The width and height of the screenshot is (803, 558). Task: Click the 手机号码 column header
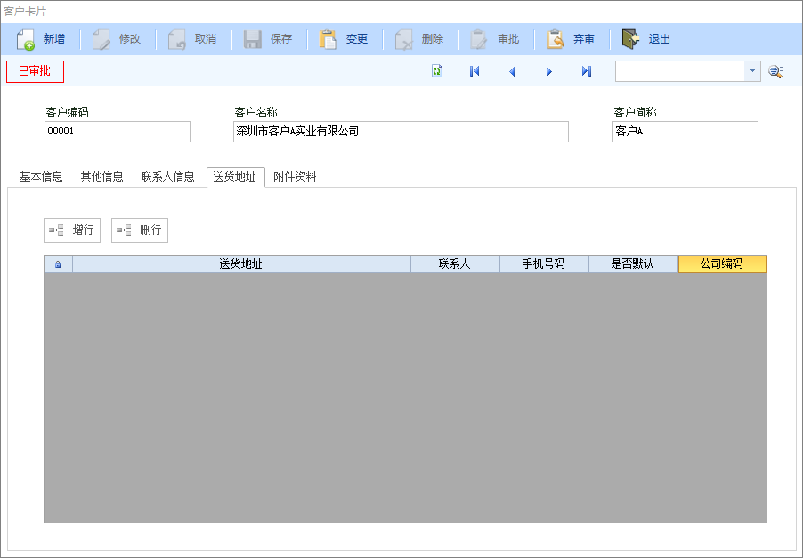coord(544,264)
